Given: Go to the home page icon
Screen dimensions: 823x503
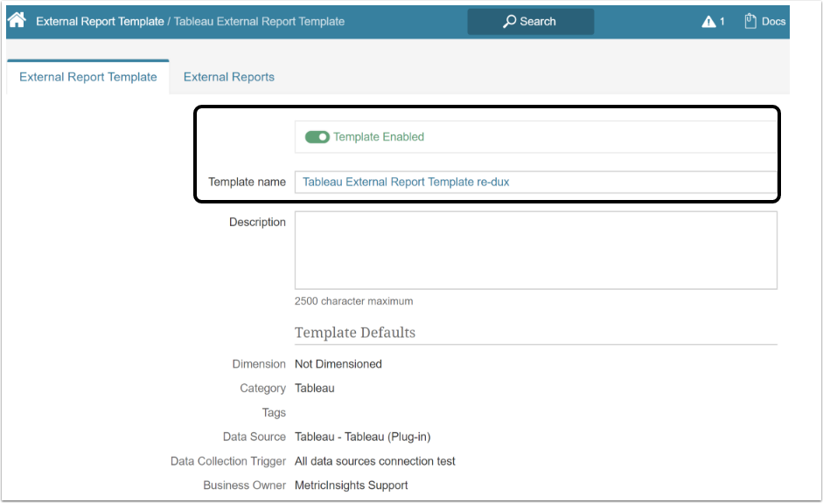Looking at the screenshot, I should pos(17,20).
